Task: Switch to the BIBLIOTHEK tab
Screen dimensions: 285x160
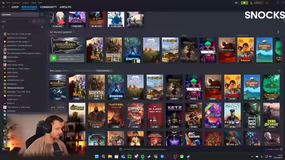Action: point(29,7)
